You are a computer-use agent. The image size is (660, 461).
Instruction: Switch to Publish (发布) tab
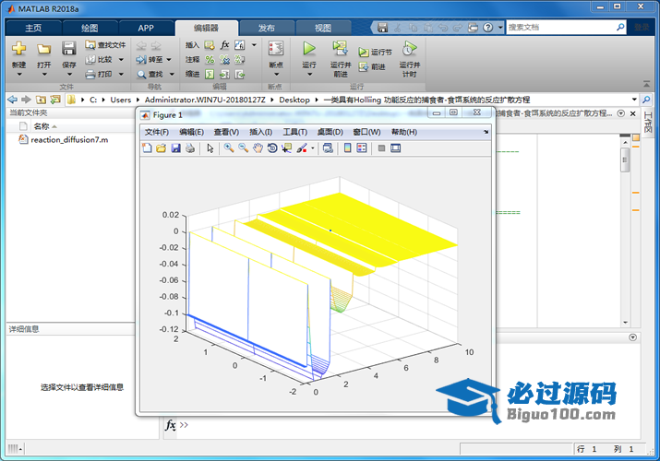click(x=267, y=28)
